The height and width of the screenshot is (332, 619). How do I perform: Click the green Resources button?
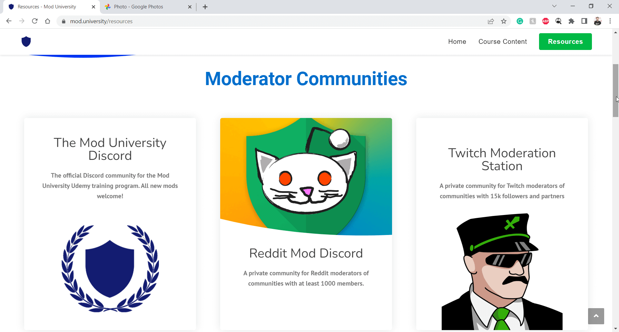click(565, 42)
